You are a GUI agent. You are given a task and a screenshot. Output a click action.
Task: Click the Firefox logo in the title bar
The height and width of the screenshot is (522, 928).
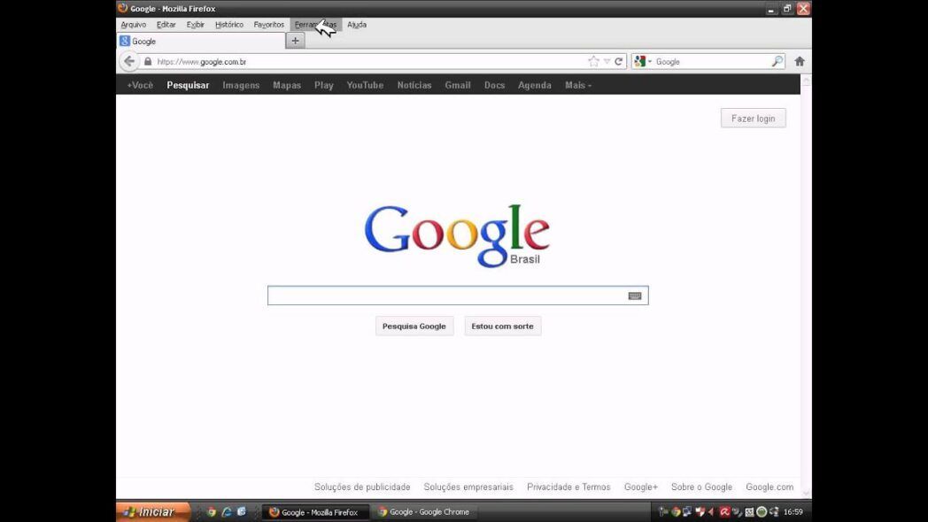point(122,8)
